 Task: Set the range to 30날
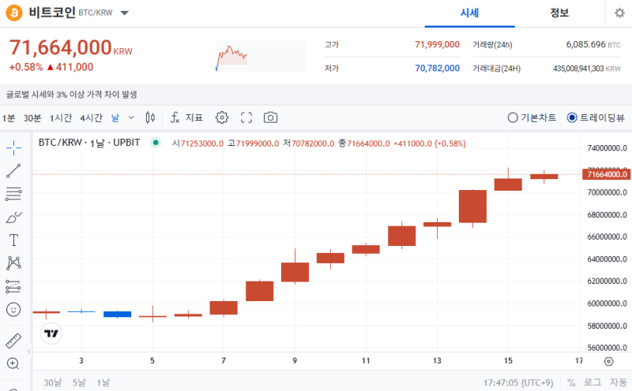(x=53, y=382)
